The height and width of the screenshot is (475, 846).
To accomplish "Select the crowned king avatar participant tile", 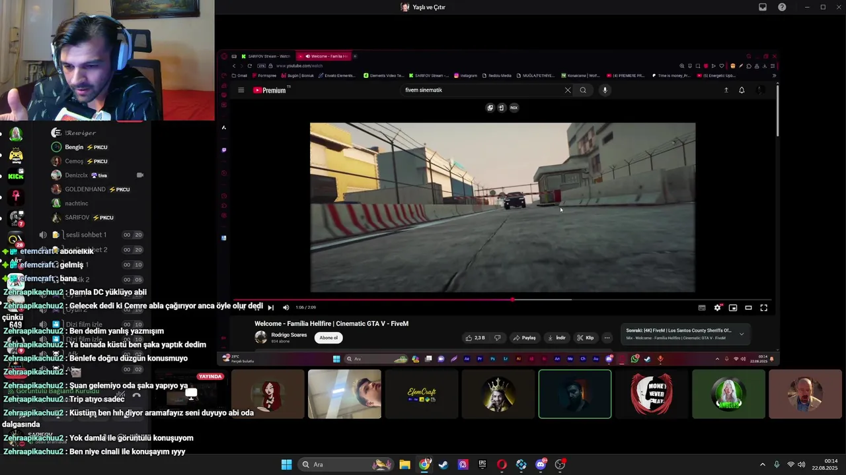I will click(x=498, y=394).
